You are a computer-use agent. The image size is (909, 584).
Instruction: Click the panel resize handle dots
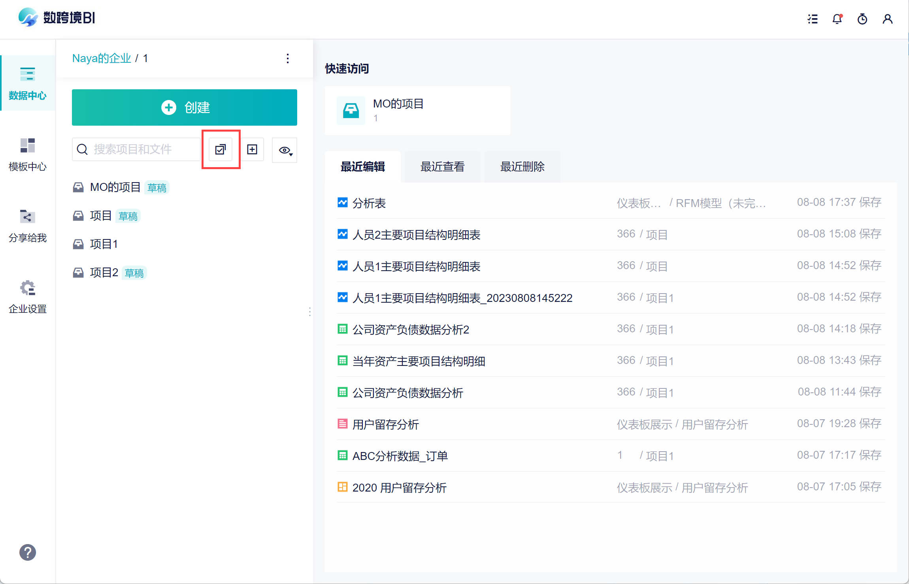pyautogui.click(x=310, y=312)
